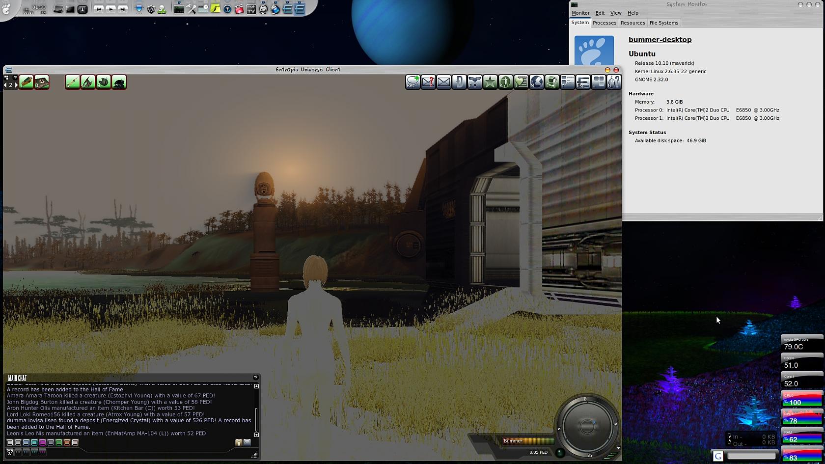The height and width of the screenshot is (464, 825).
Task: Select the second quickbar slot icon
Action: 42,82
